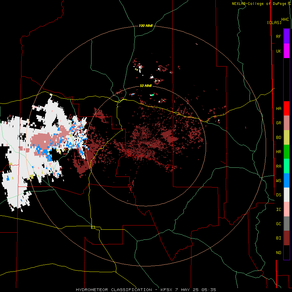Click the HA red legend swatch
Screen dimensions: 292x292
pyautogui.click(x=286, y=108)
